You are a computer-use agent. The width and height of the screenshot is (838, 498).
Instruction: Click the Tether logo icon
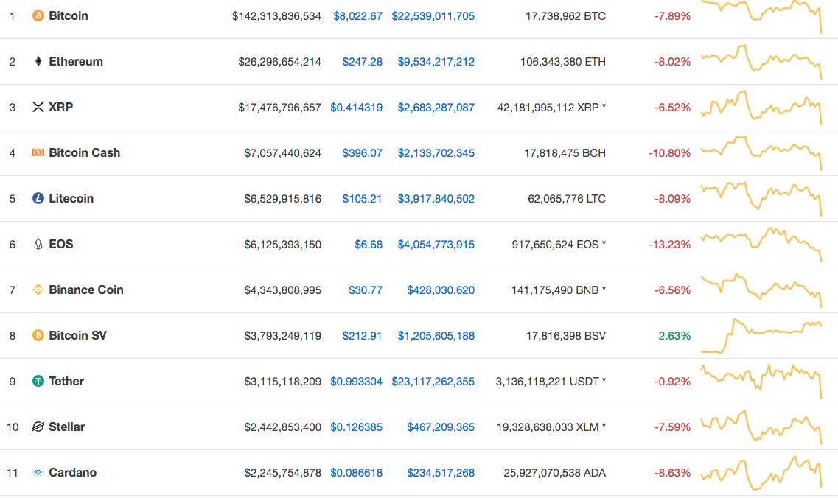[38, 381]
